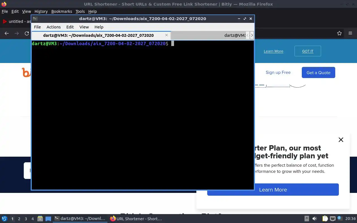Open the terminal Edit menu

click(x=70, y=27)
